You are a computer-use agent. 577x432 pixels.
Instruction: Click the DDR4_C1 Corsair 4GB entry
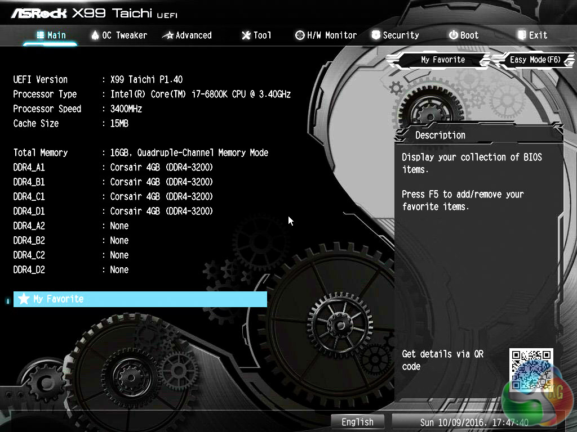[x=162, y=196]
